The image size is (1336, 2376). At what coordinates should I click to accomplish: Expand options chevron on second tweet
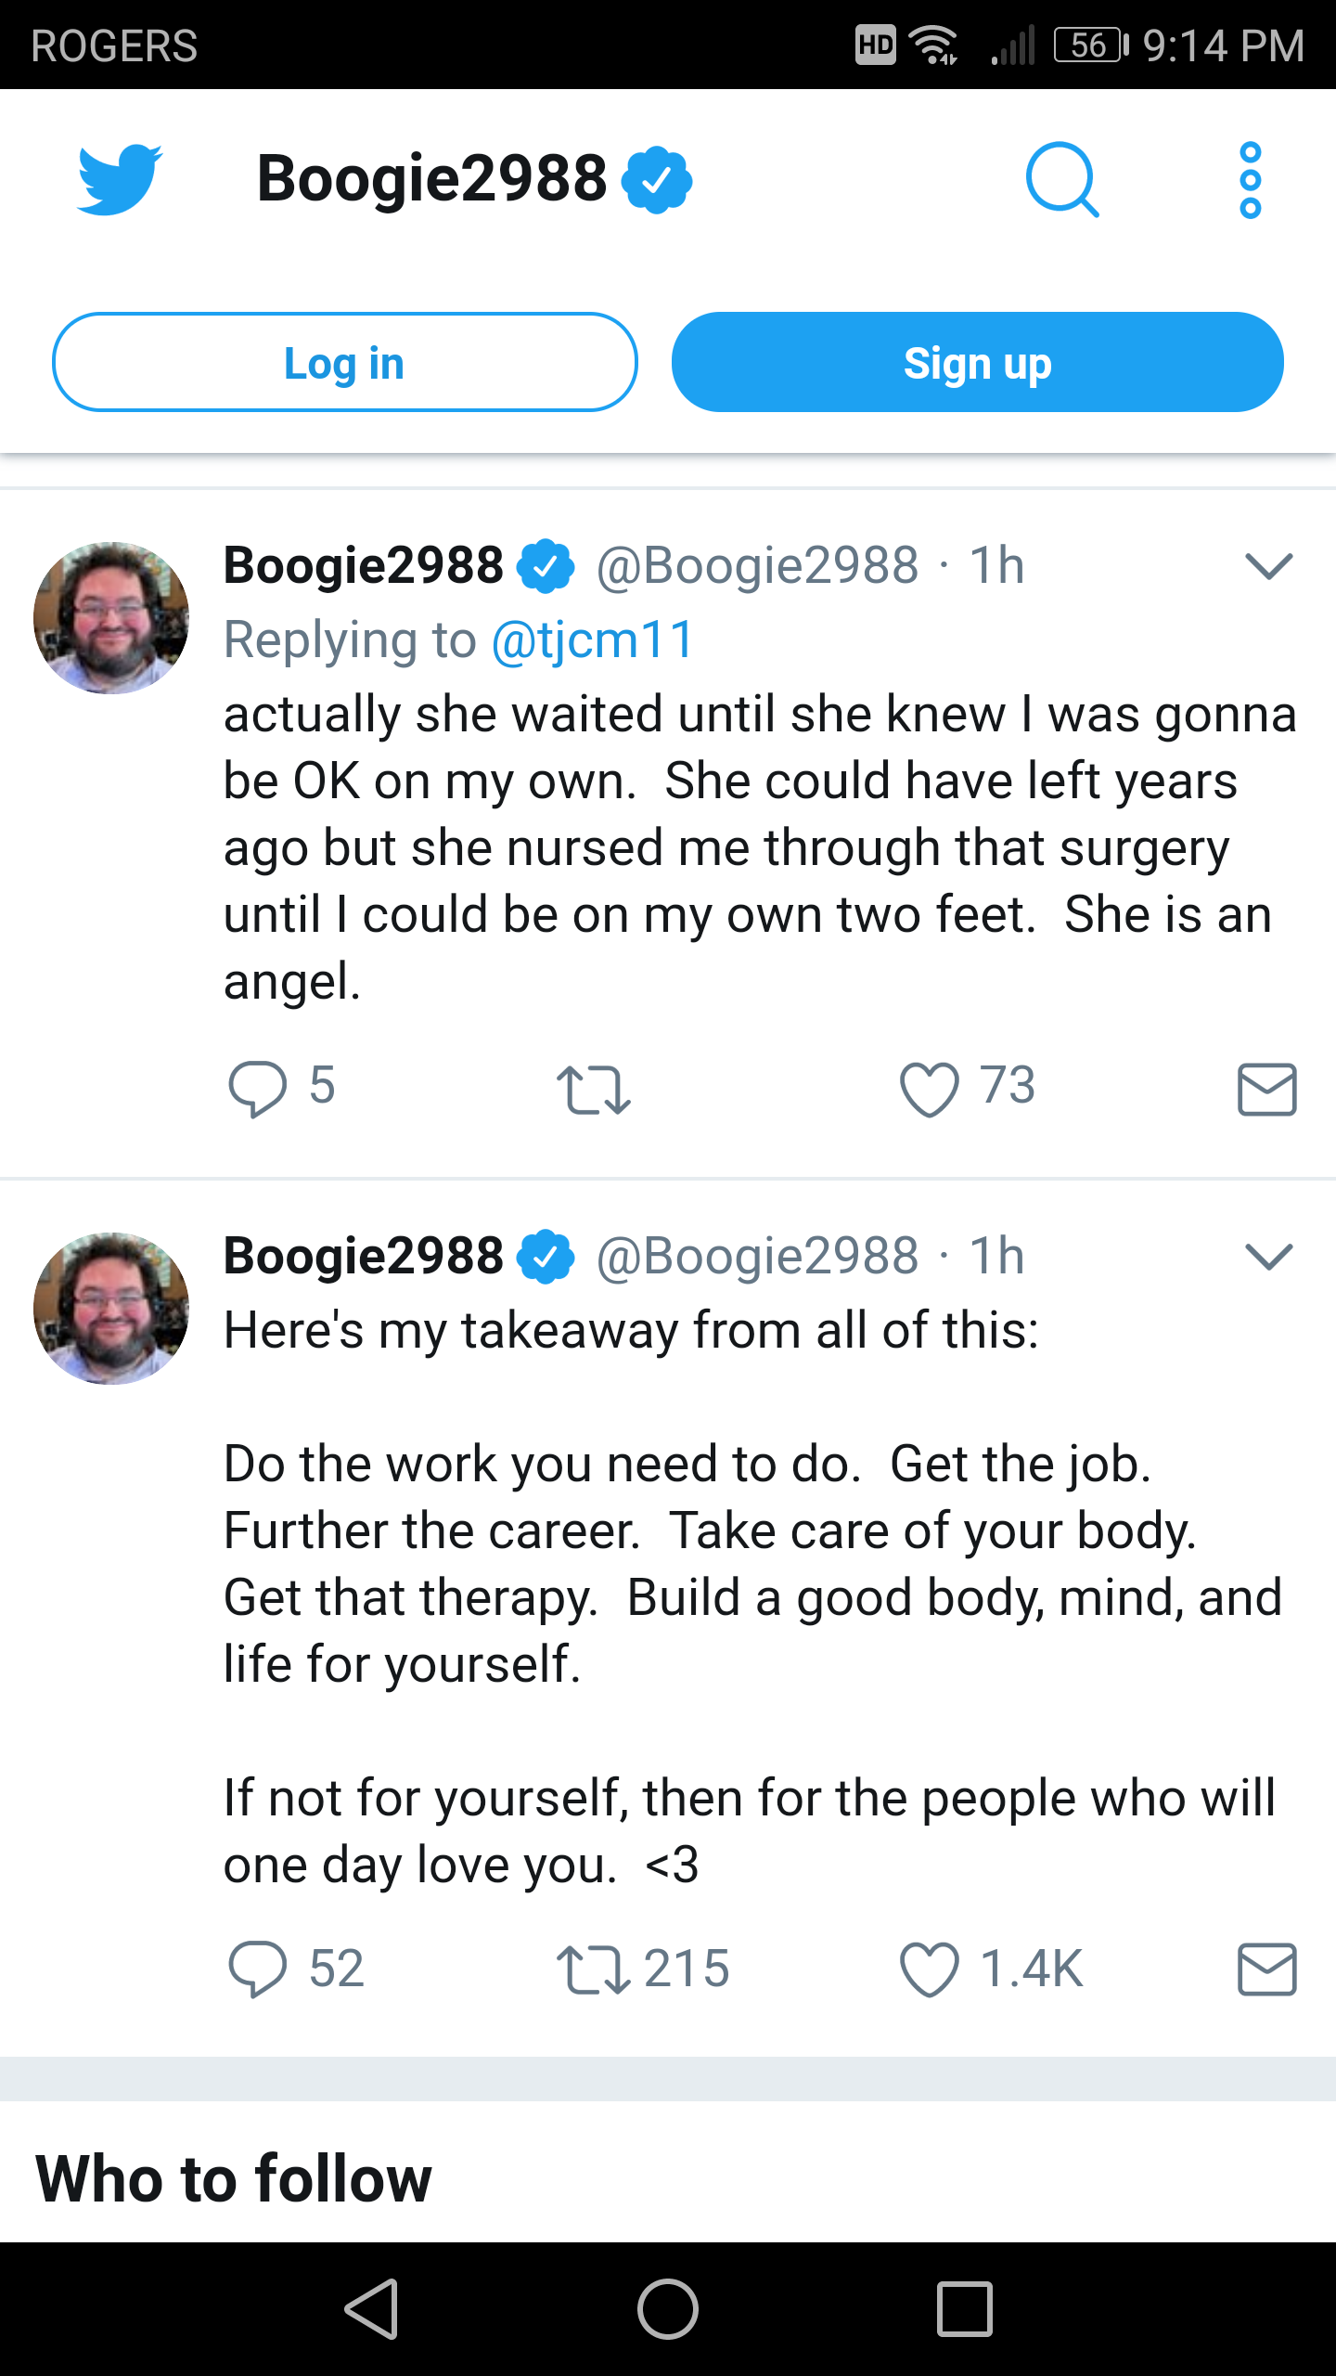coord(1268,1257)
